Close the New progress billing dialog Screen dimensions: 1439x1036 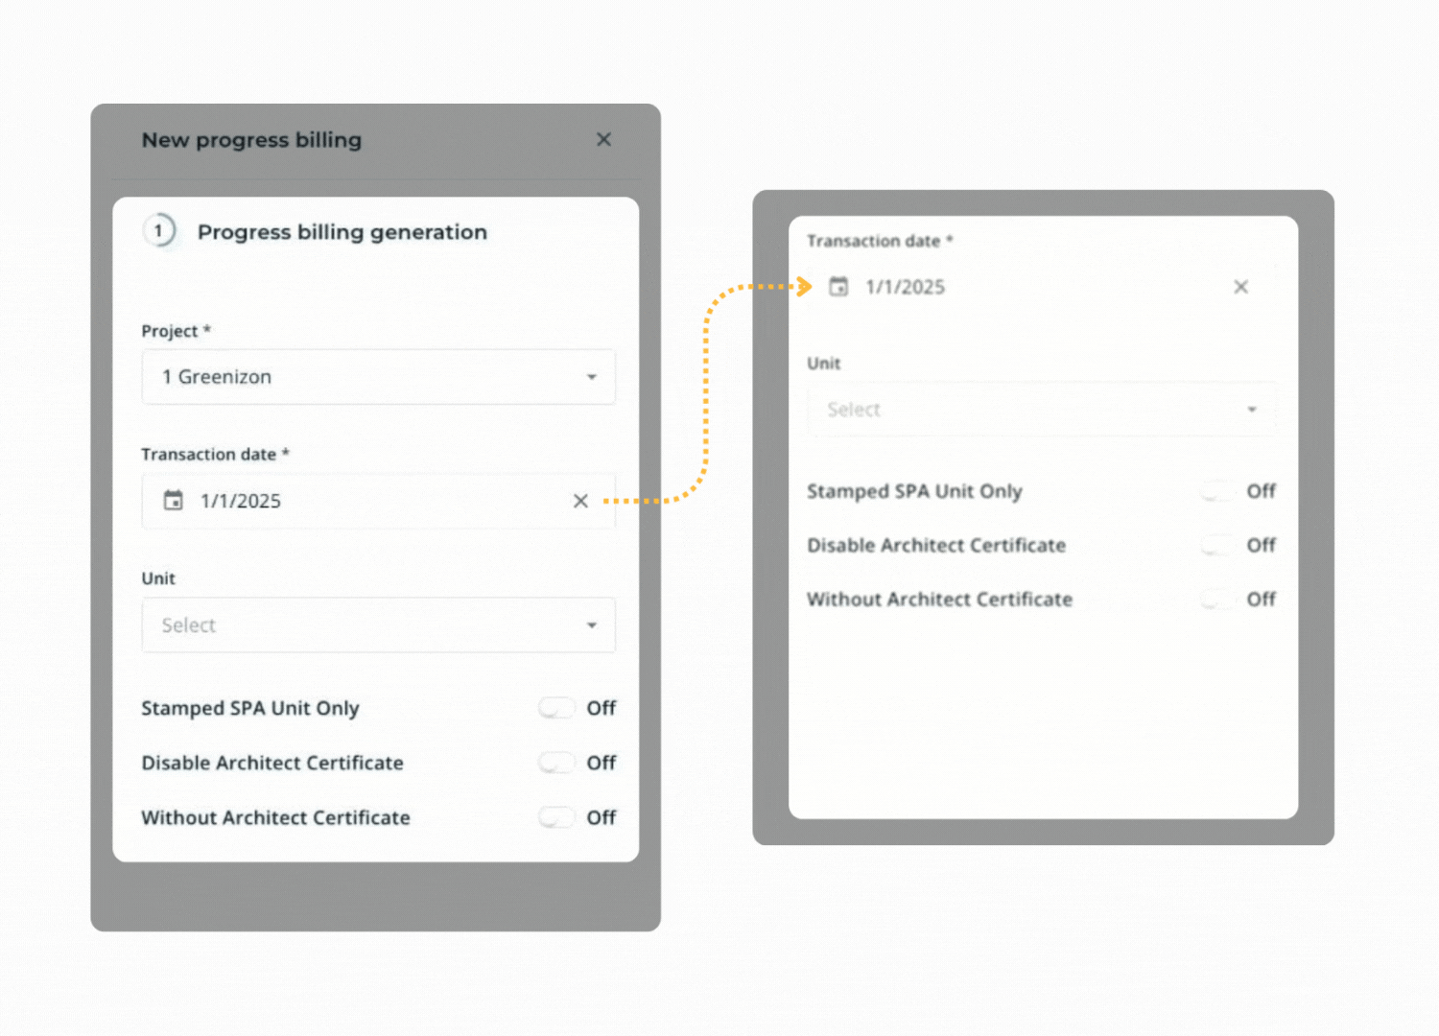click(603, 140)
